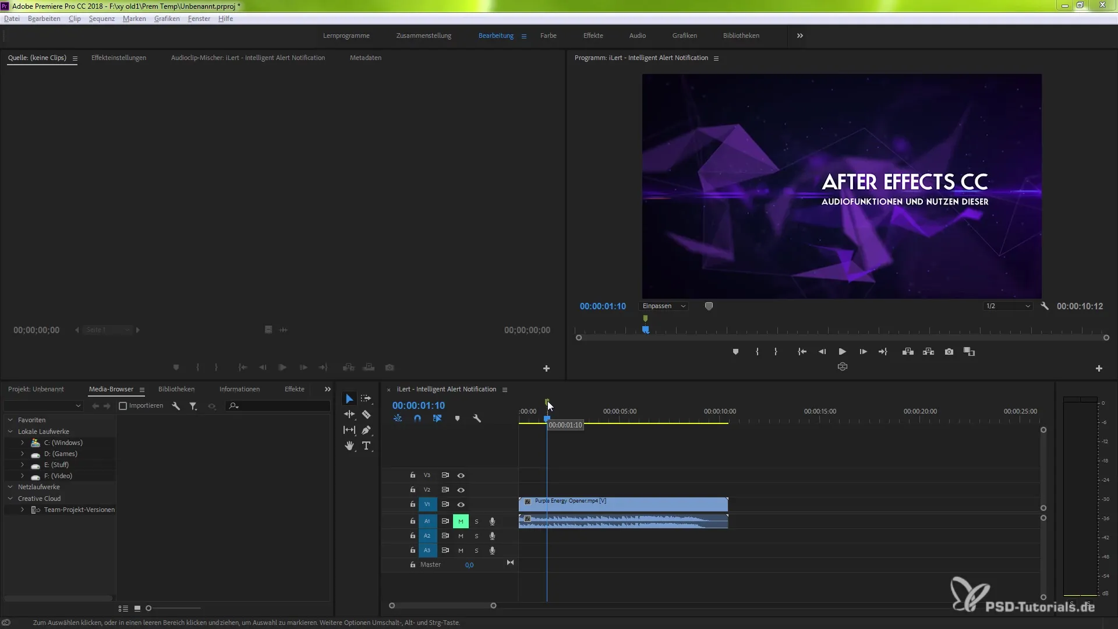Open Einpassen zoom level dropdown
The height and width of the screenshot is (629, 1118).
664,306
